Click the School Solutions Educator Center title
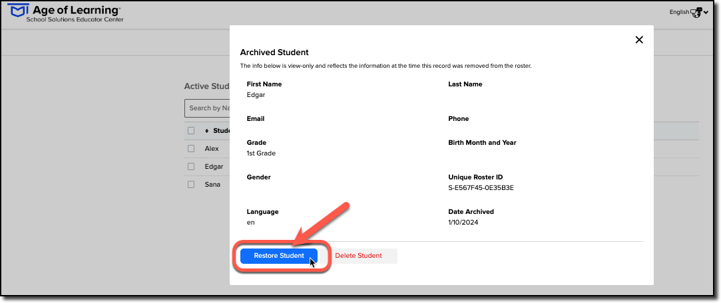Screen dimensions: 721x303 (75, 19)
